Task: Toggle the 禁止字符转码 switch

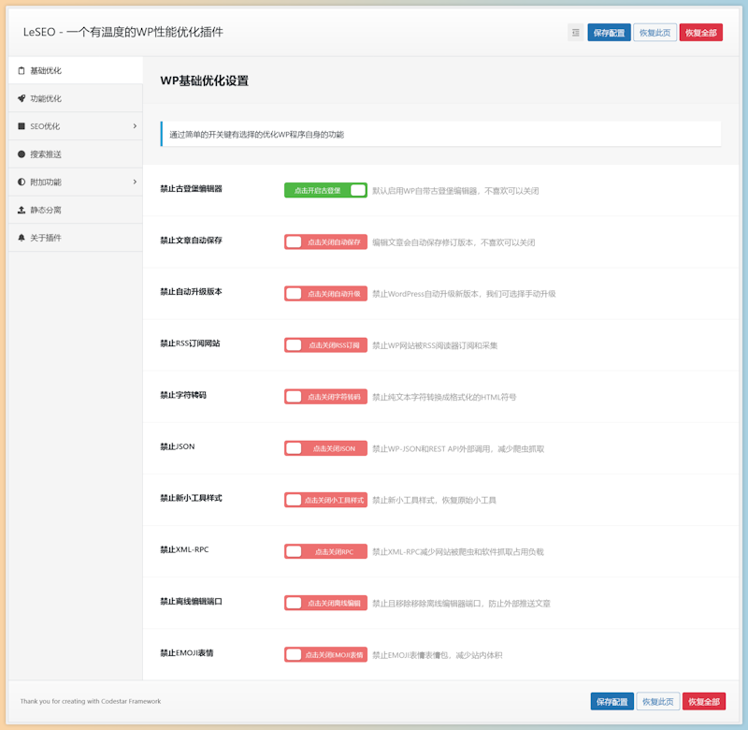Action: [x=325, y=396]
